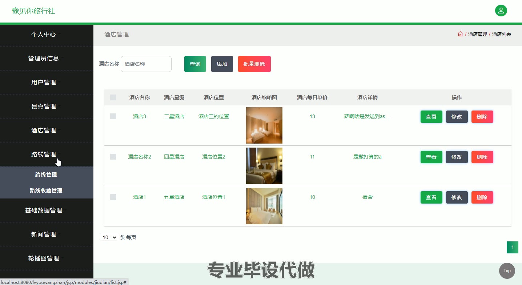Click 查看 for 酒店1
This screenshot has height=285, width=522.
click(431, 197)
